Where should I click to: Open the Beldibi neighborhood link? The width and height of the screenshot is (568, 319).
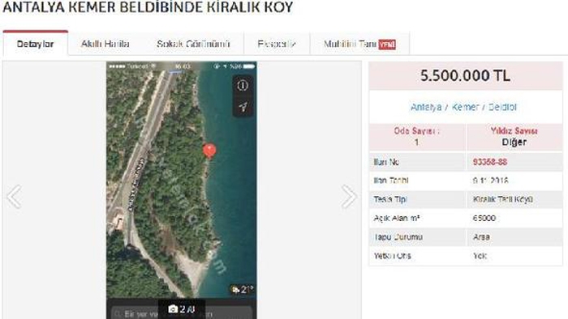click(502, 107)
